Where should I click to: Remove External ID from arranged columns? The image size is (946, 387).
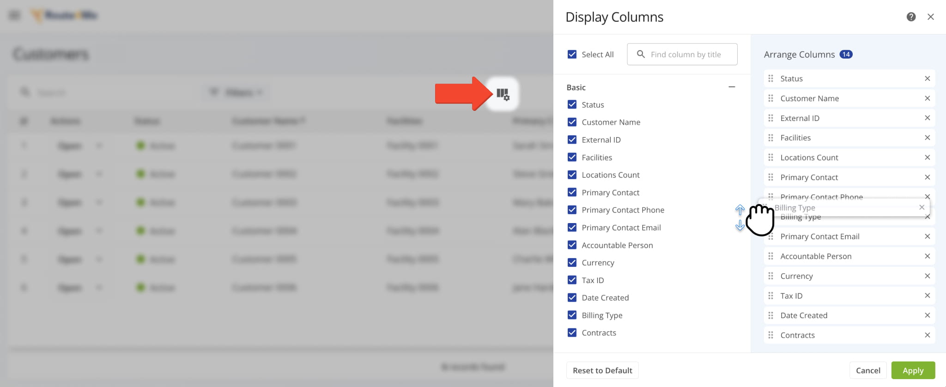pyautogui.click(x=927, y=118)
